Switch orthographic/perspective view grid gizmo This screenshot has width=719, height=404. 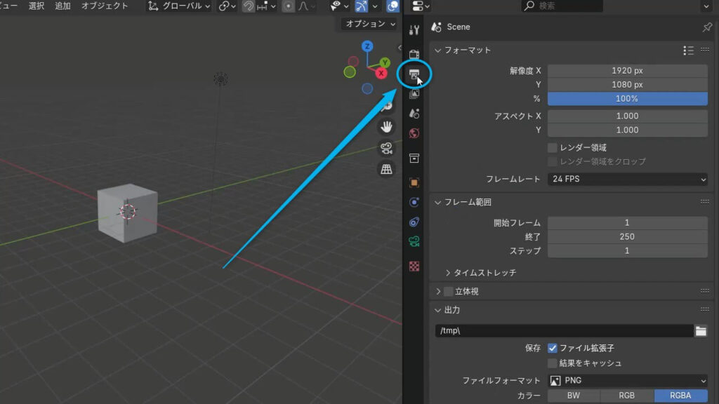click(387, 169)
